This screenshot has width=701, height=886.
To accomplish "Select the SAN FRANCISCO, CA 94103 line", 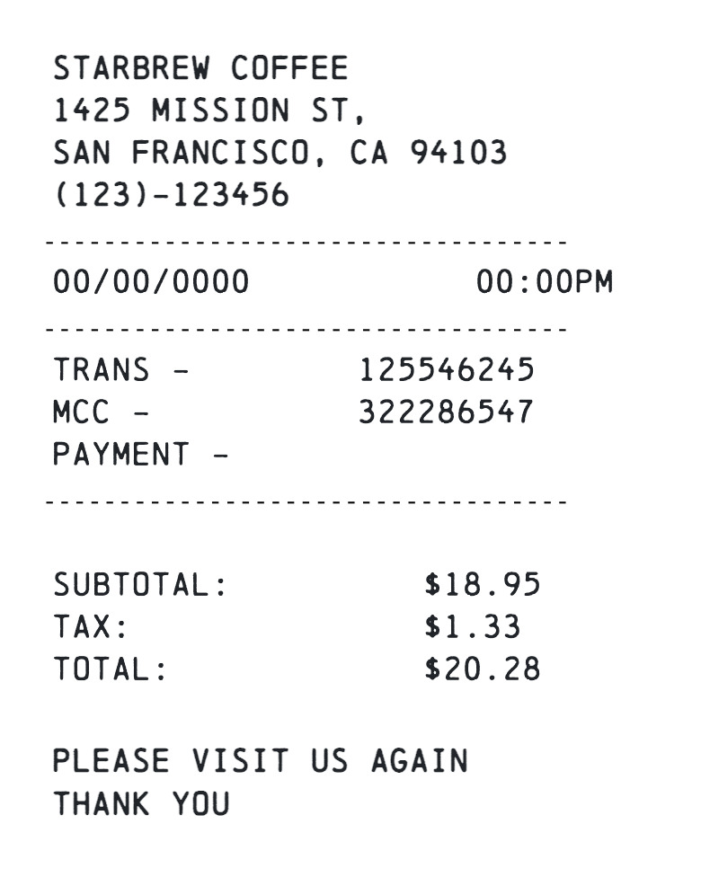I will (x=280, y=153).
